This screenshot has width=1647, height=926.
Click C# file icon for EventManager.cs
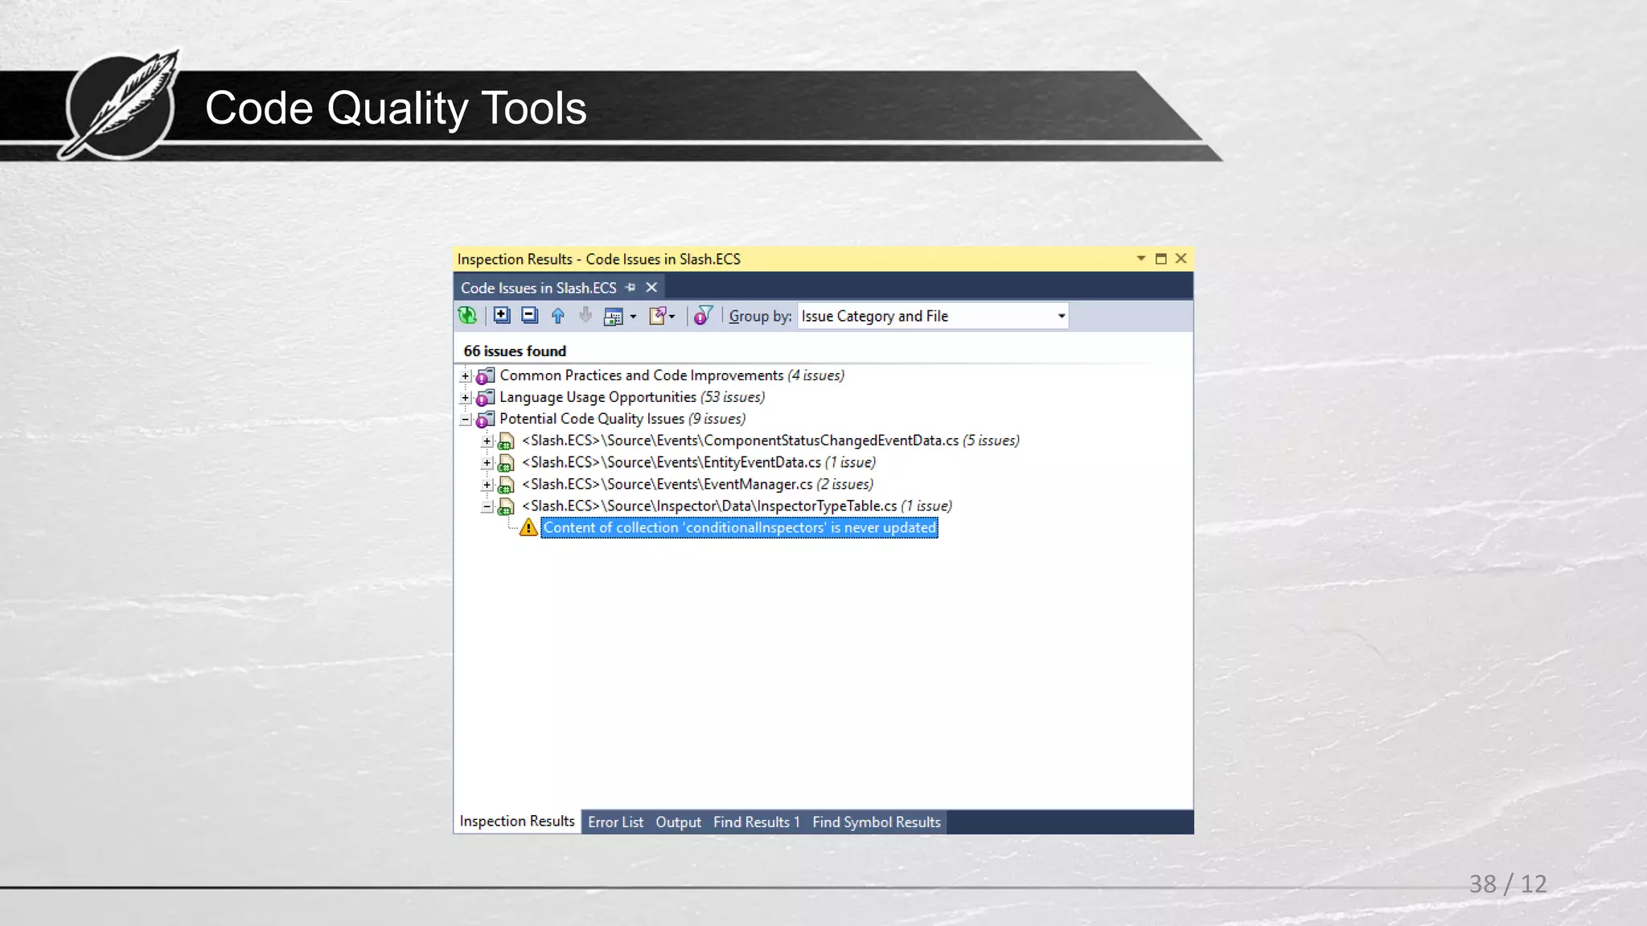(506, 485)
